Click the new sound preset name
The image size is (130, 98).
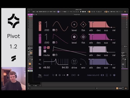click(x=93, y=75)
